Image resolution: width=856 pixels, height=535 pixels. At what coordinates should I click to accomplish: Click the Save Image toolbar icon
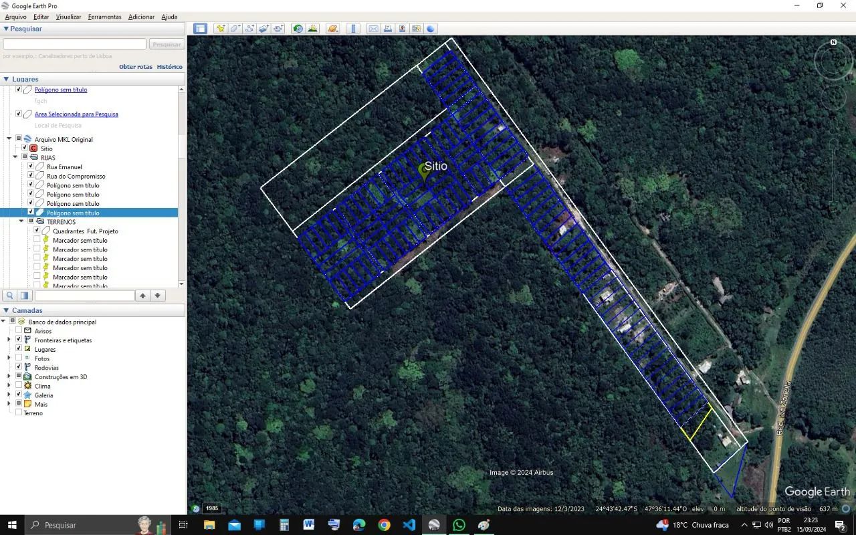[x=402, y=29]
